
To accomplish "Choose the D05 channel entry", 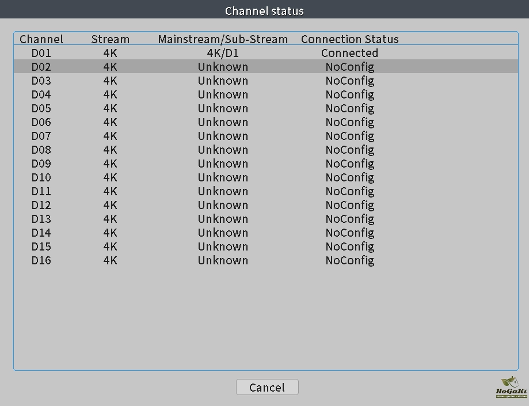I will pos(41,108).
